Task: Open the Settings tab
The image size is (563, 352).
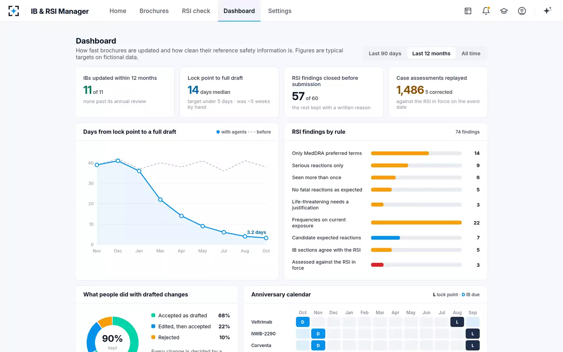Action: (280, 11)
